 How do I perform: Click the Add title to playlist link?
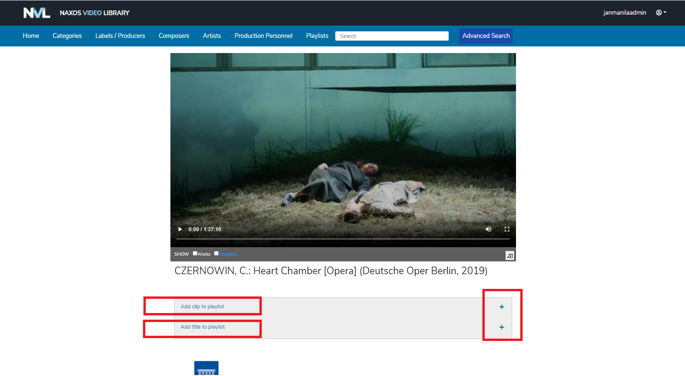click(x=203, y=327)
